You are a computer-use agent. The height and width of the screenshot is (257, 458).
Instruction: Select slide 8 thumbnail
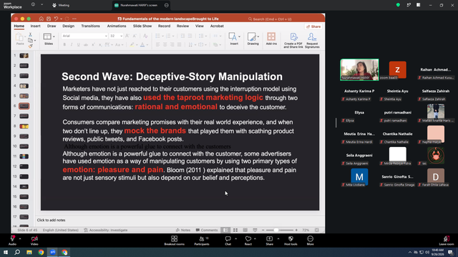(24, 126)
